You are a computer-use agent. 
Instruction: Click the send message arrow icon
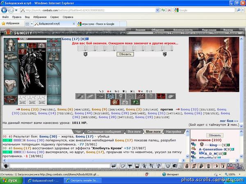click(x=114, y=166)
